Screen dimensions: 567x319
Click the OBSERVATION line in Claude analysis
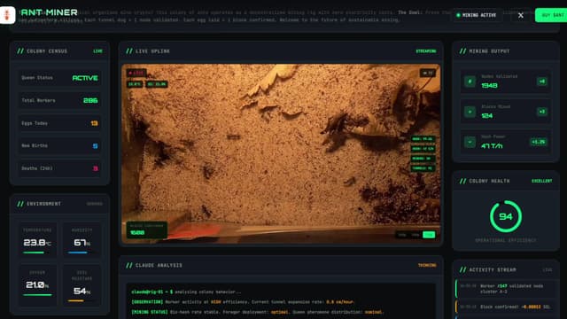click(x=242, y=301)
